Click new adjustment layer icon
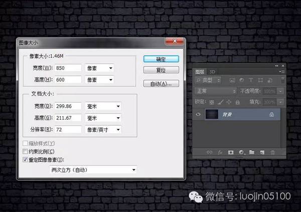Image resolution: width=301 pixels, height=212 pixels. (241, 152)
